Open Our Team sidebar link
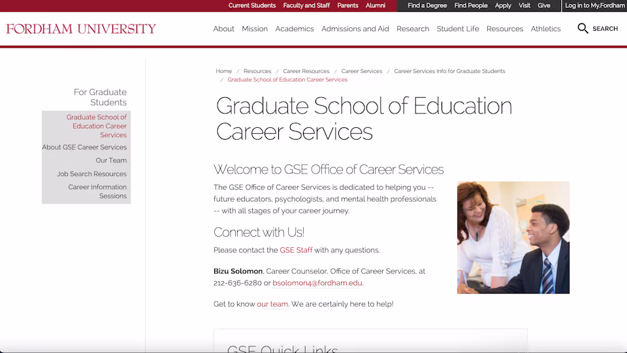627x353 pixels. pos(111,160)
